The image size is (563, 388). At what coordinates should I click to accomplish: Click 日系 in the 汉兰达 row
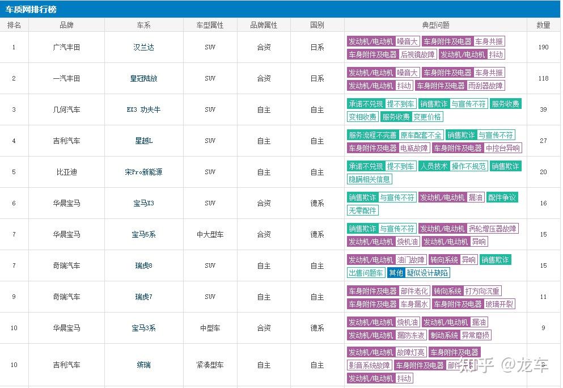click(x=318, y=48)
